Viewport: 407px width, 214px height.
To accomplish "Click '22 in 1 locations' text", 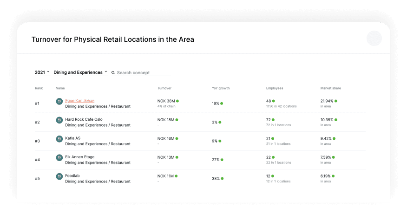I will pyautogui.click(x=278, y=162).
